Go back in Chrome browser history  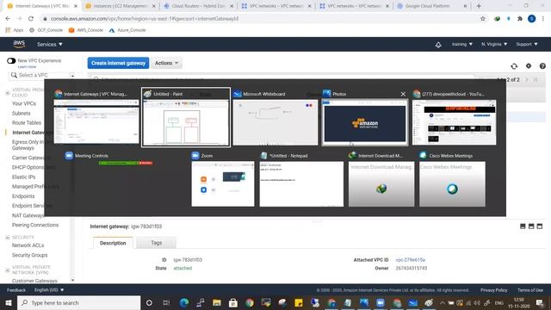[8, 19]
